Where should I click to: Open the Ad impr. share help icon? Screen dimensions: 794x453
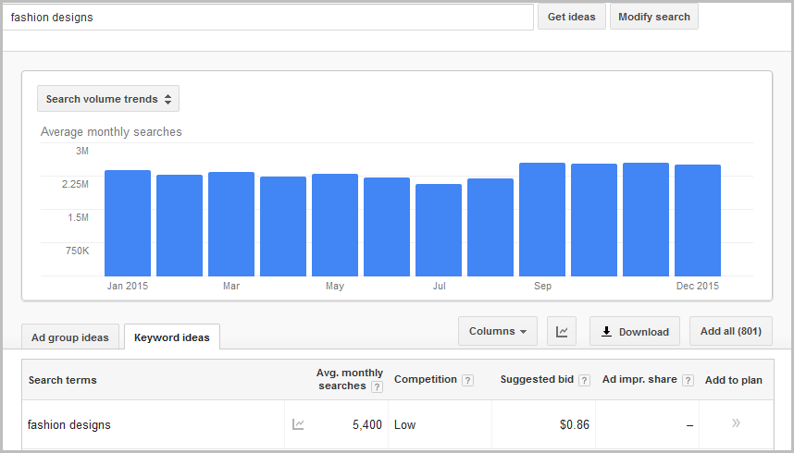(x=687, y=380)
